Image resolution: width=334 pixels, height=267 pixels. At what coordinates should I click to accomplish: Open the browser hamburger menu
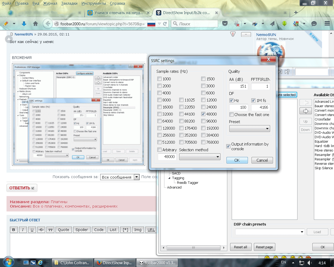[x=327, y=24]
